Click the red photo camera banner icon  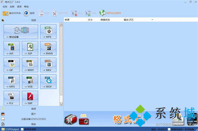coord(84,121)
